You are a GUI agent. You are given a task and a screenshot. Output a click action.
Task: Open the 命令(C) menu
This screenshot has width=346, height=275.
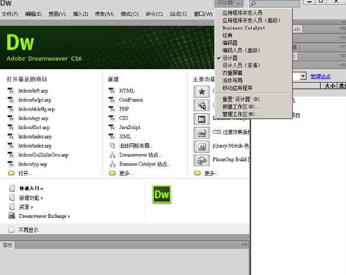(x=154, y=14)
